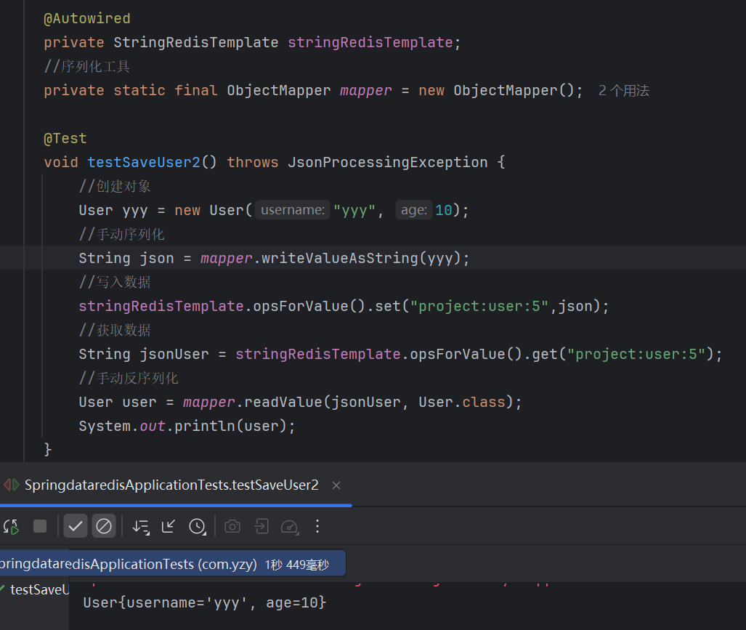Click the //写入数据 comment
The width and height of the screenshot is (746, 630).
click(x=115, y=282)
